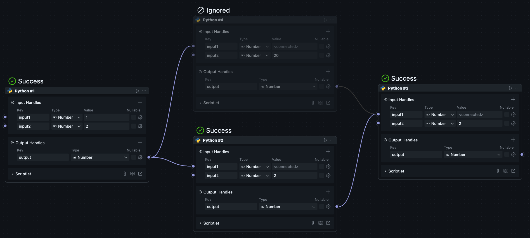This screenshot has width=530, height=238.
Task: Toggle Nullable checkbox for Python #1 input2
Action: [x=134, y=126]
